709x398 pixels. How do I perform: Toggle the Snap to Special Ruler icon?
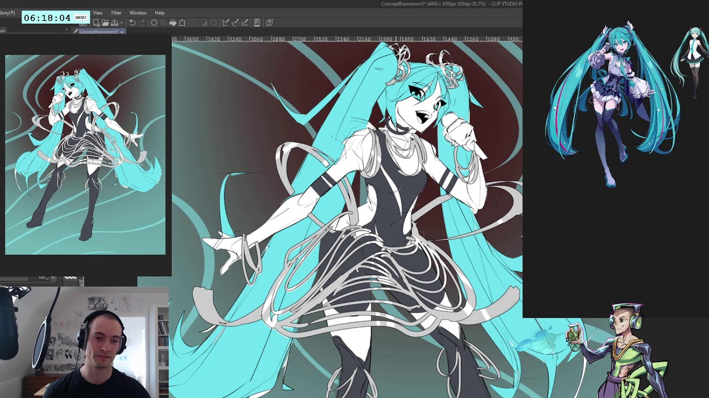(235, 23)
